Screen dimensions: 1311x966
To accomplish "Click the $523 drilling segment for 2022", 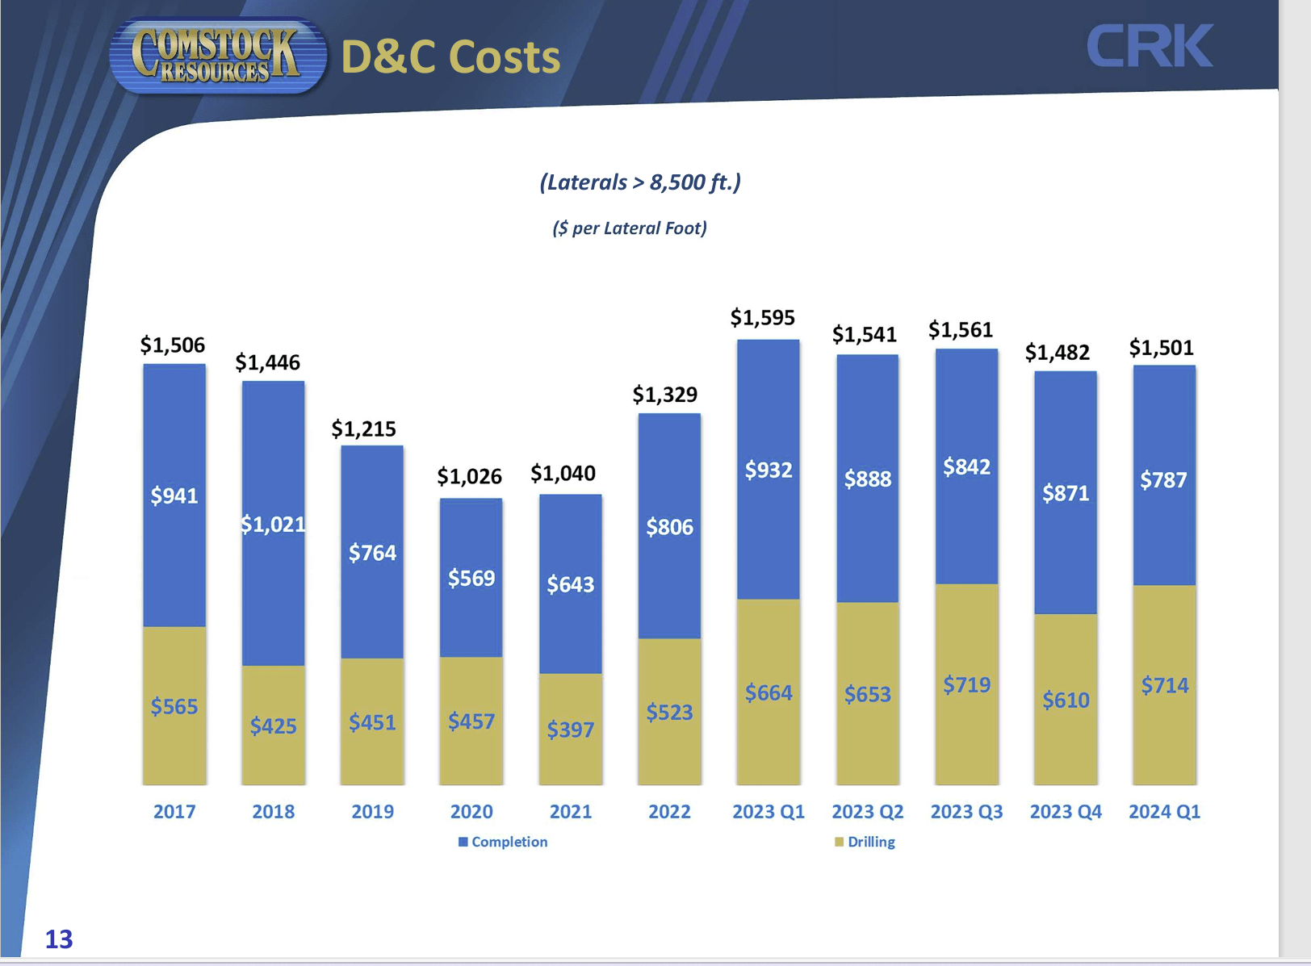I will pos(670,713).
